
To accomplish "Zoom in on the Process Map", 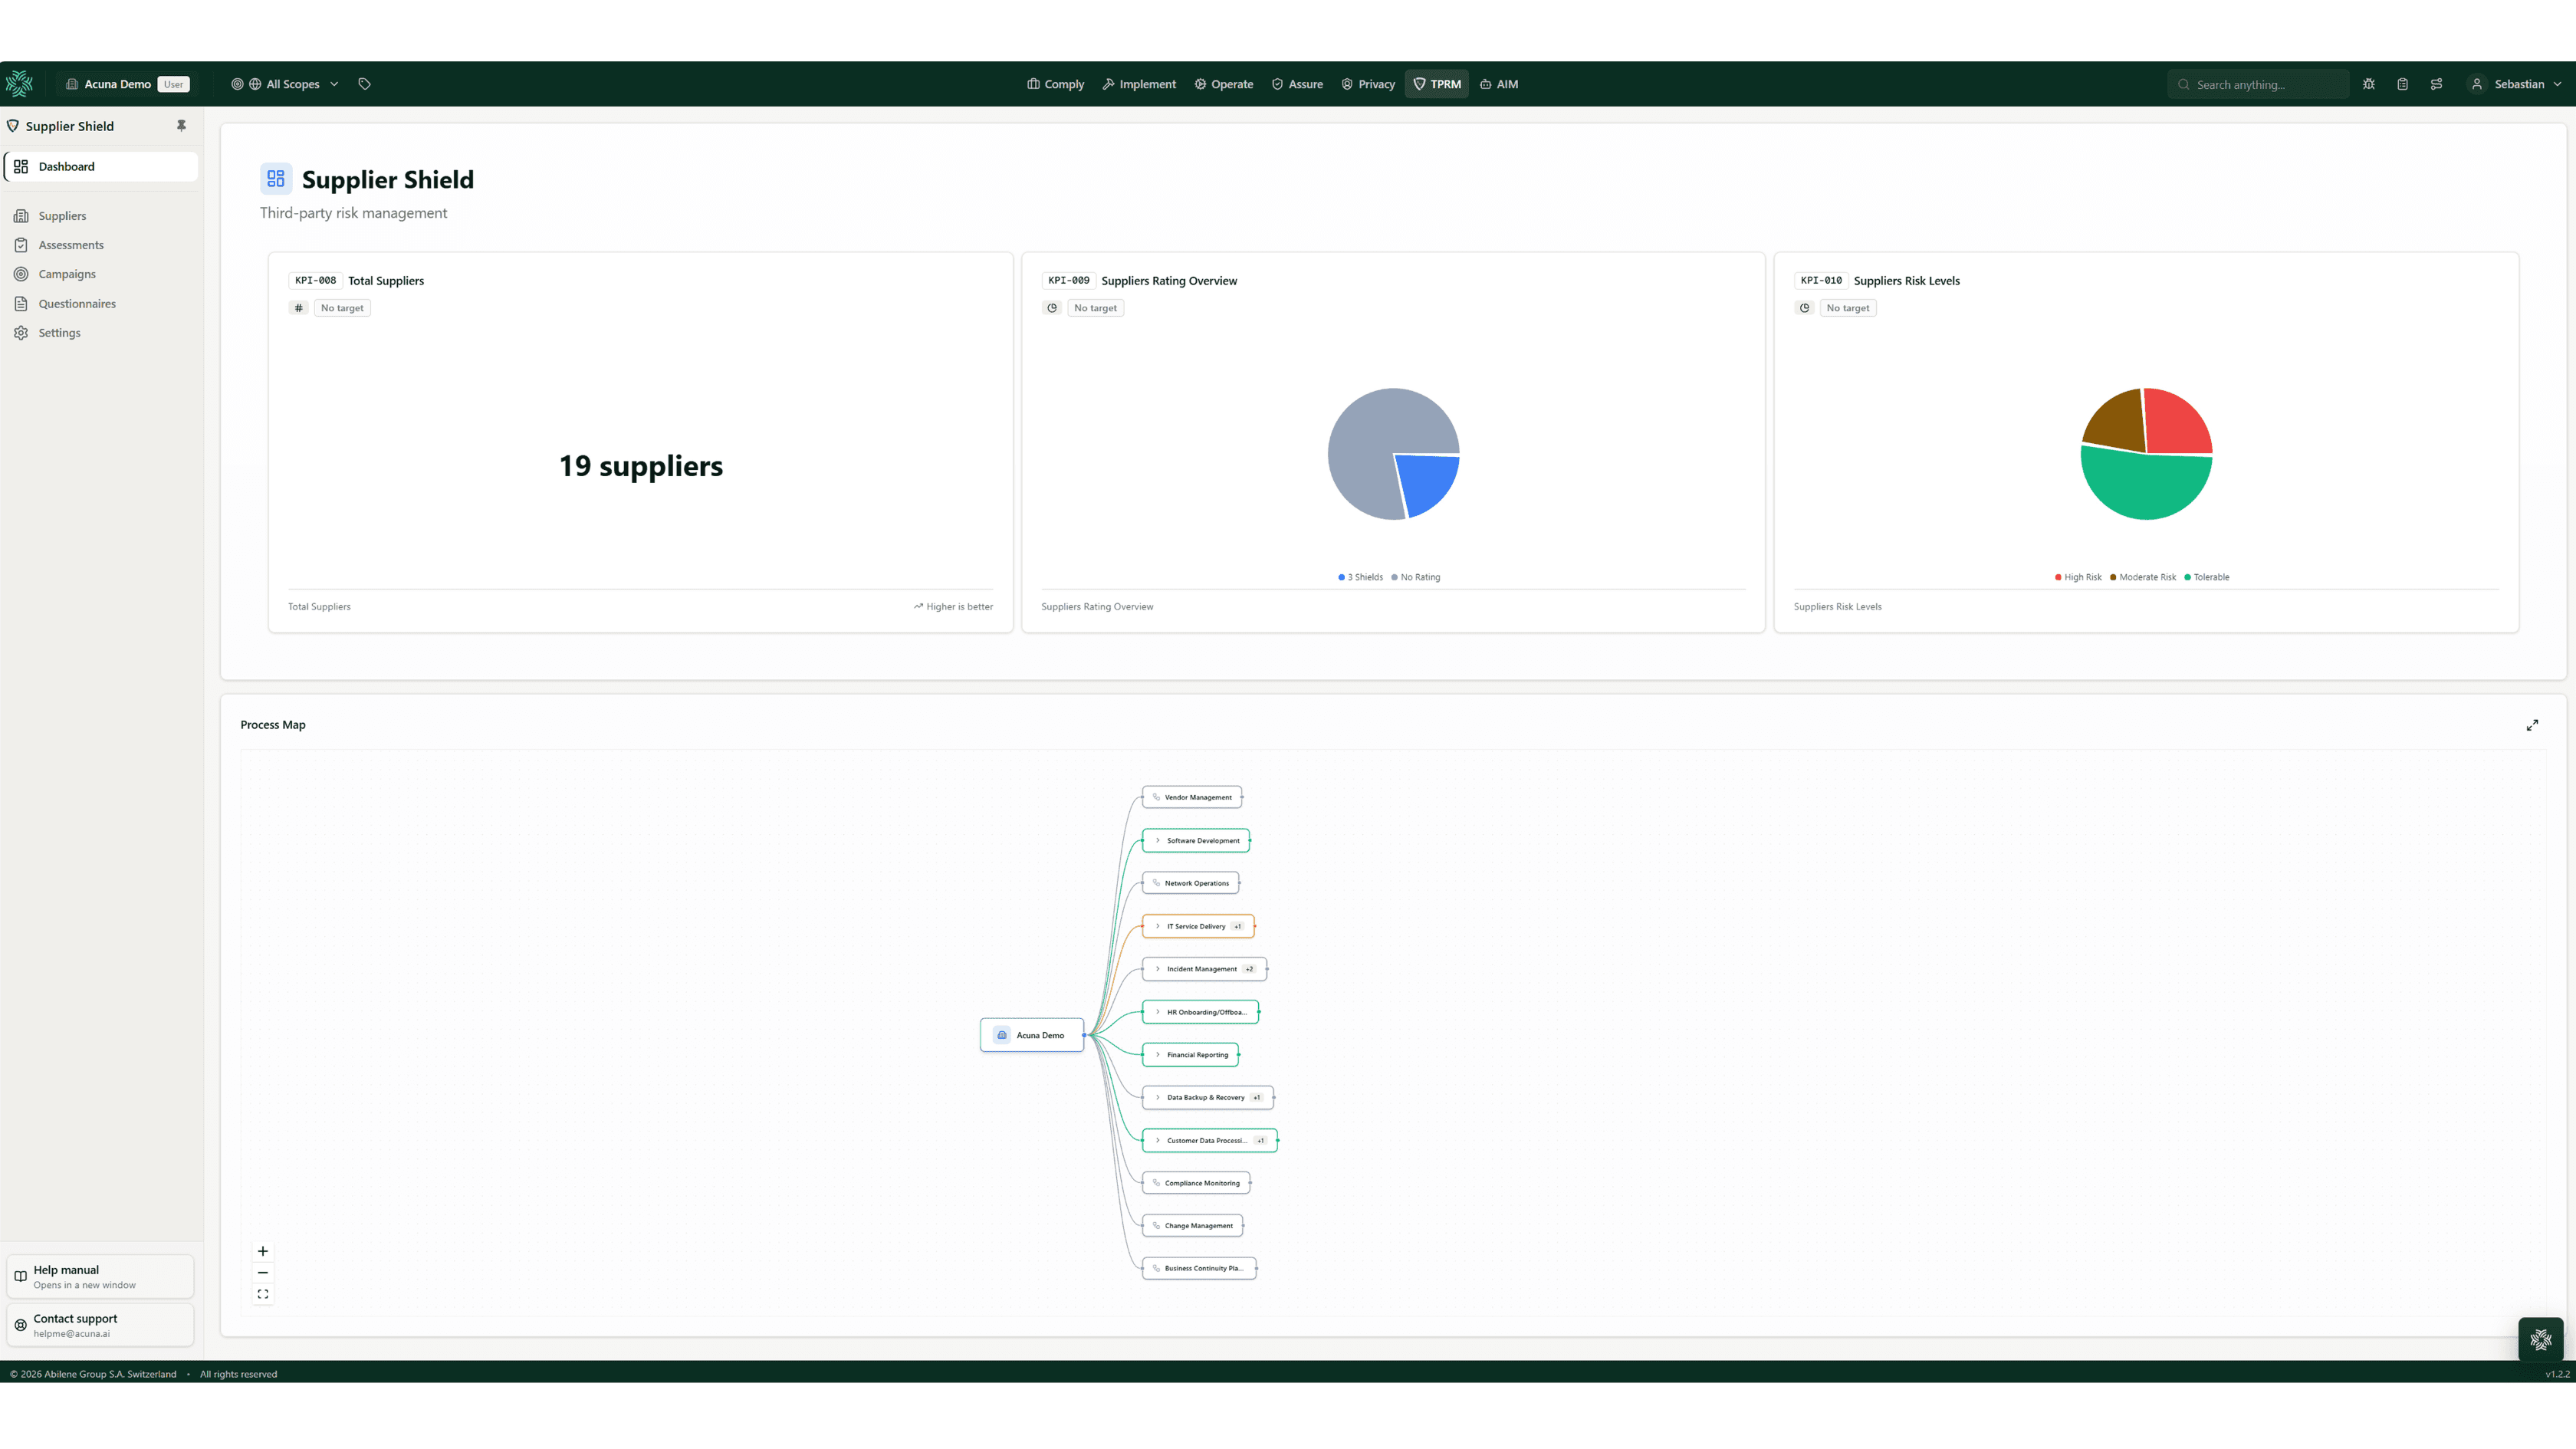I will [263, 1251].
